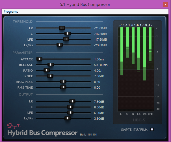Click the Threshold LFE slider handle
The height and width of the screenshot is (142, 171).
pyautogui.click(x=66, y=39)
